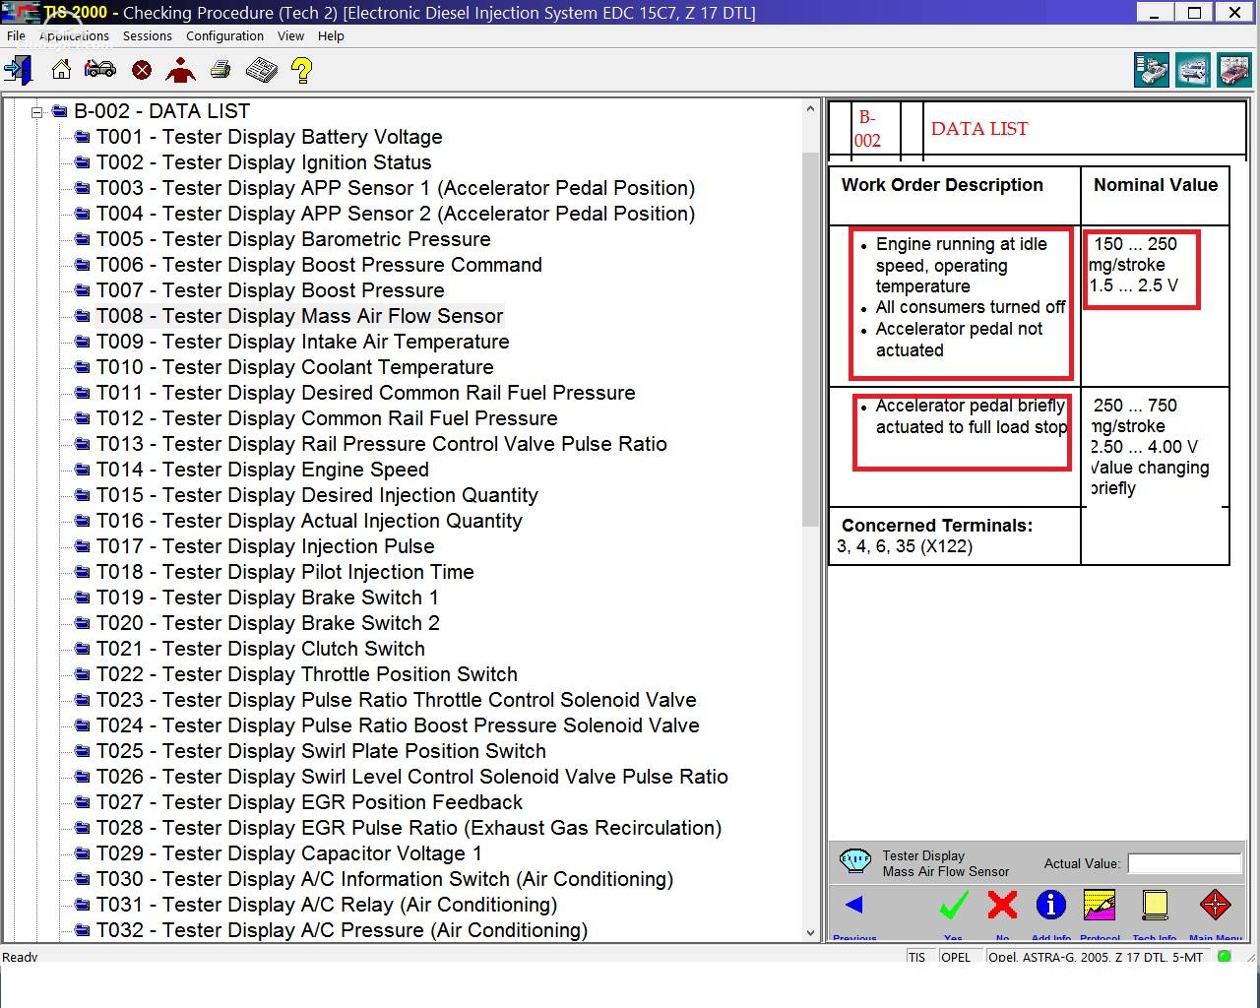The image size is (1260, 1008).
Task: Open Tech Info yellow notepad icon
Action: pyautogui.click(x=1155, y=905)
